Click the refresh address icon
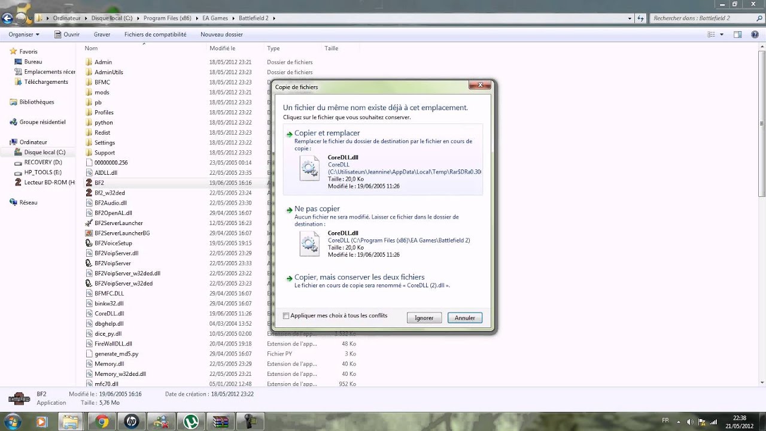The image size is (766, 431). 641,19
